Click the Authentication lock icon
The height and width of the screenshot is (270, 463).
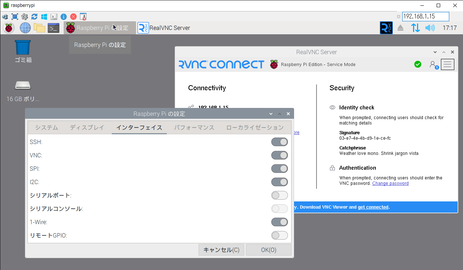tap(332, 168)
